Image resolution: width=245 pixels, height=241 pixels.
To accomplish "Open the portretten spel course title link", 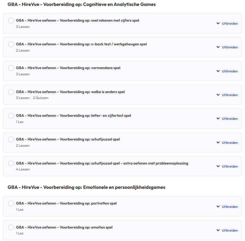I will click(x=66, y=203).
